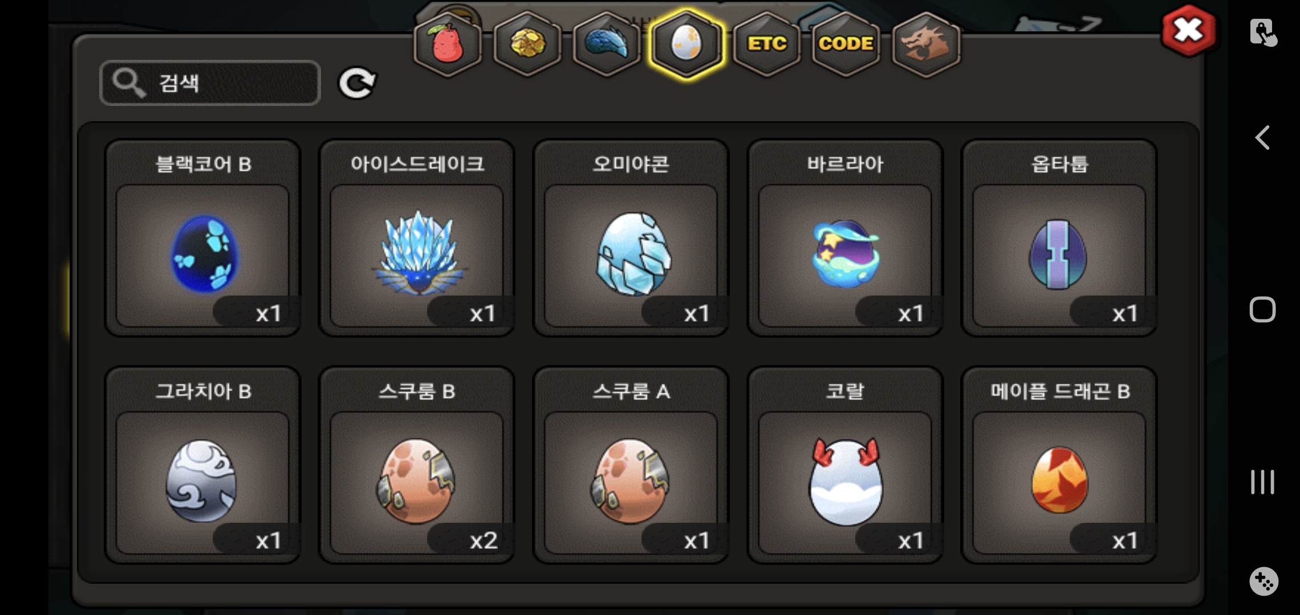
Task: Select the 옵타툼 egg
Action: point(1059,238)
